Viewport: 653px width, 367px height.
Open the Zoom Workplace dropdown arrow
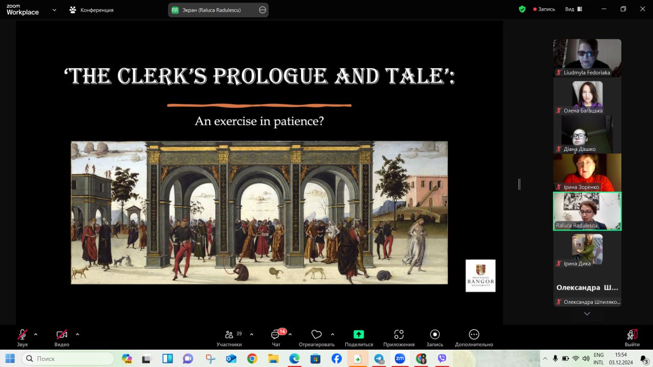pos(55,10)
